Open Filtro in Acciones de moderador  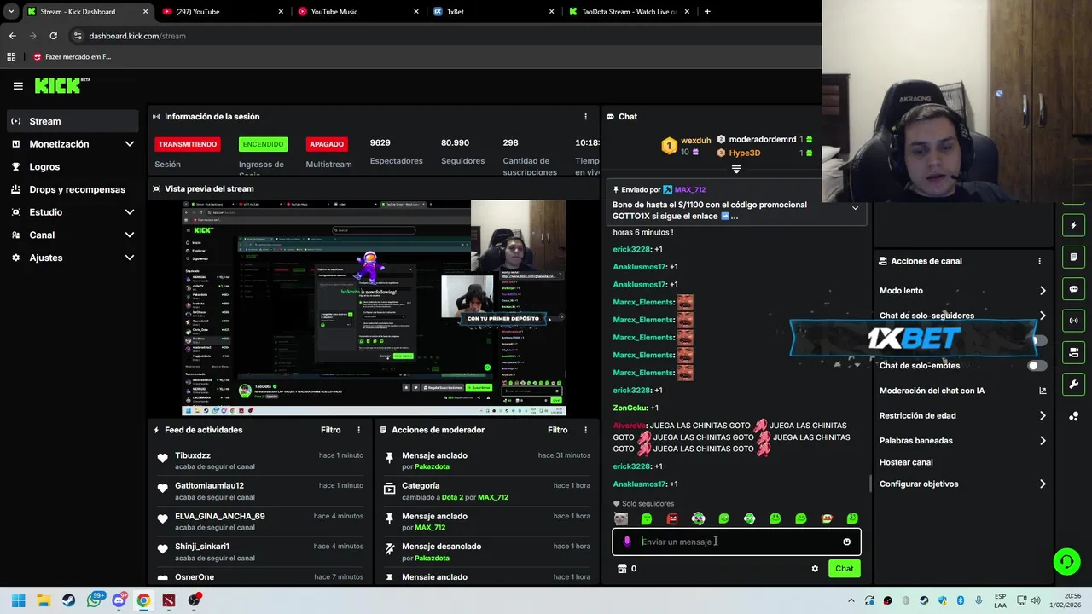[557, 430]
